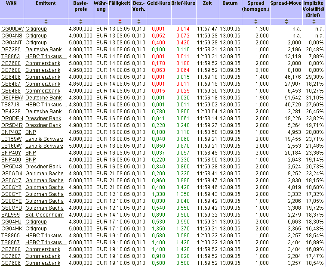Click Spread-Move value 46,176
Viewport: 326px width, 267px height.
click(x=293, y=77)
